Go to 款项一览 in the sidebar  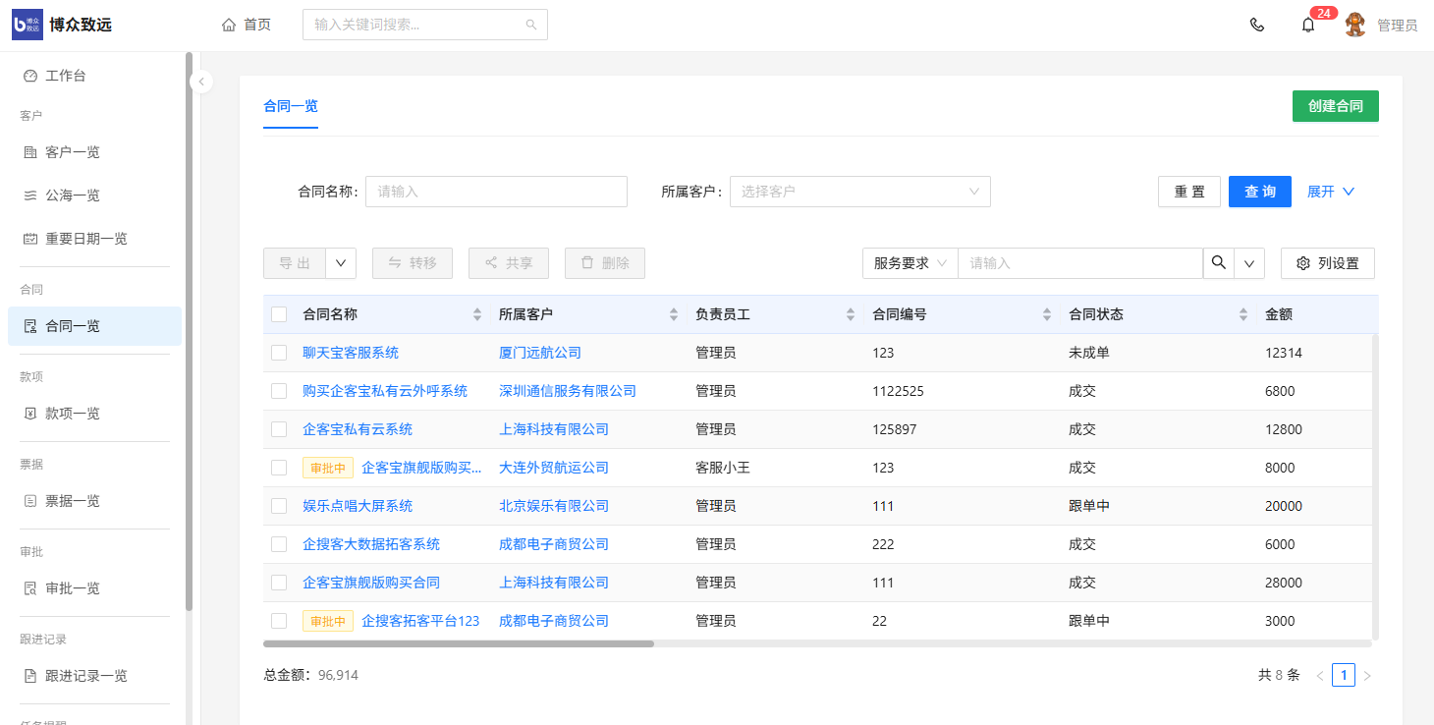point(73,414)
